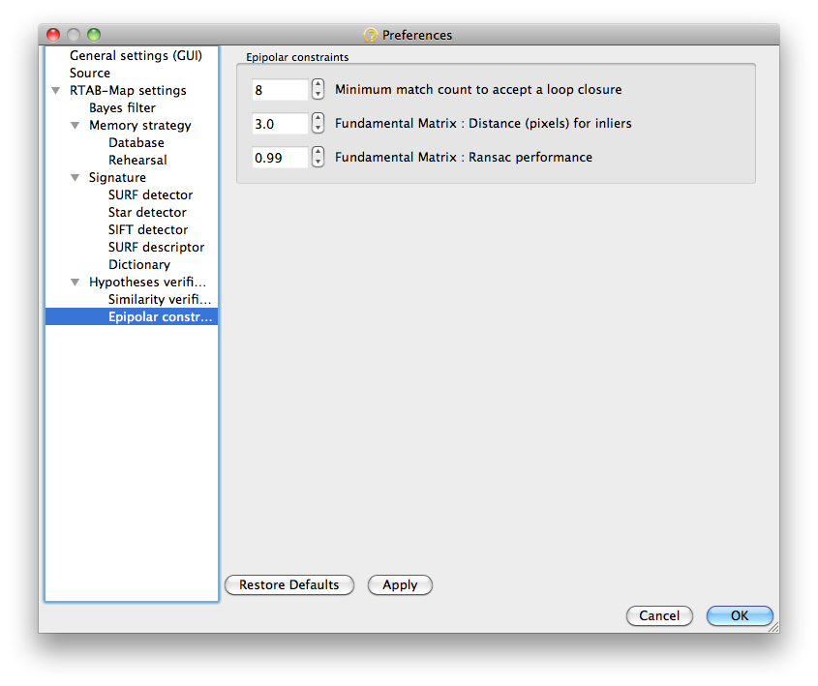Image resolution: width=818 pixels, height=686 pixels.
Task: Cancel the Preferences dialog
Action: point(659,615)
